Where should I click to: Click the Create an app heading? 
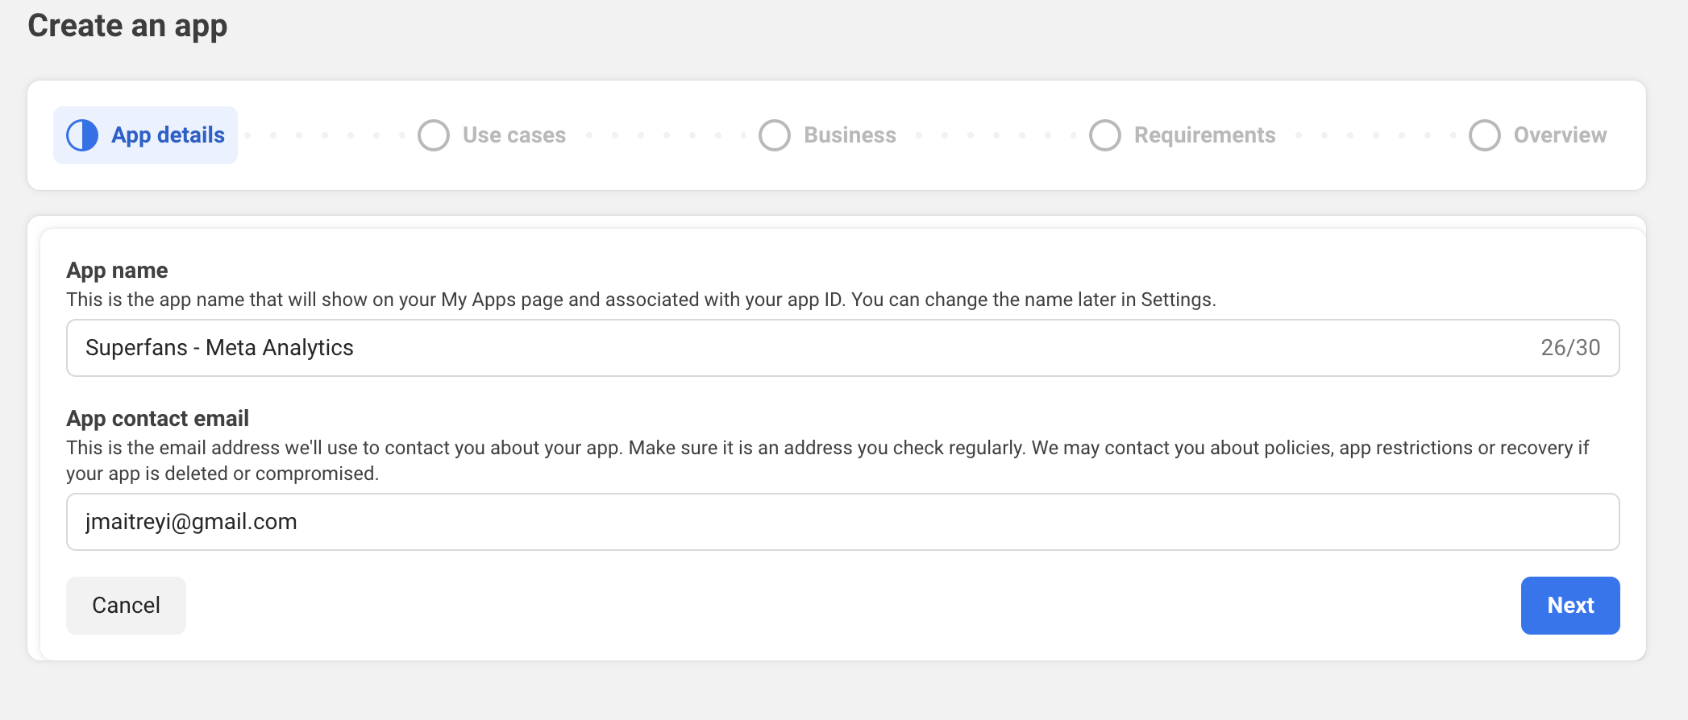127,26
